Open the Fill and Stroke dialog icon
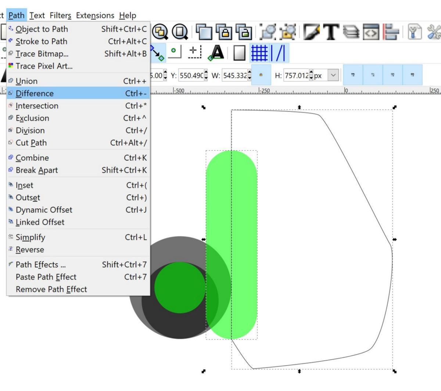The image size is (441, 391). pyautogui.click(x=312, y=32)
